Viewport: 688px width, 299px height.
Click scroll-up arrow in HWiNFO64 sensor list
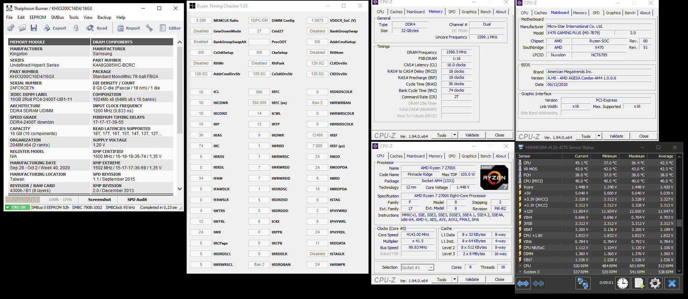click(x=679, y=156)
